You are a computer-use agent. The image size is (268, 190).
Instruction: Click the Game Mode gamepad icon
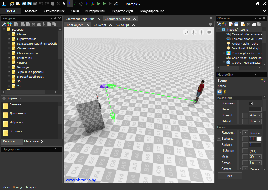[228, 58]
